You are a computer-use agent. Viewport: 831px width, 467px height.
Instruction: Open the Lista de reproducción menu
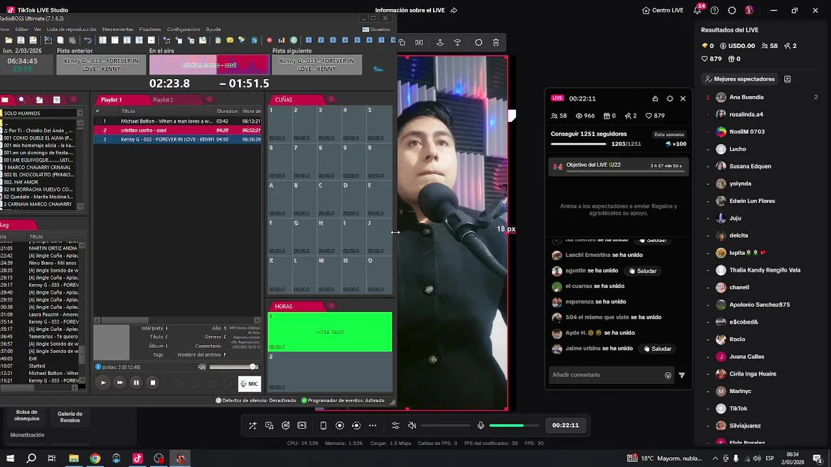[71, 29]
